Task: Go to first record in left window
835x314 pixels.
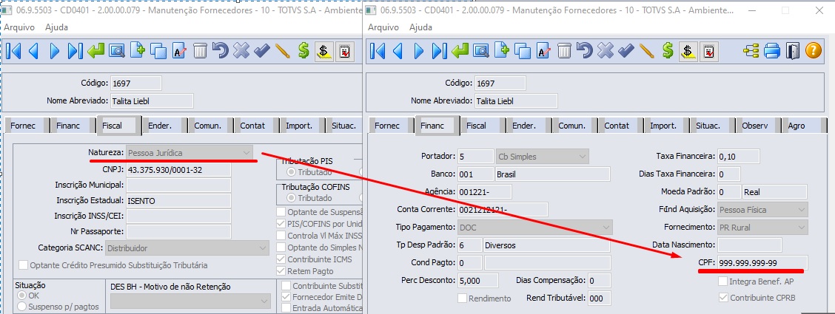Action: 13,51
